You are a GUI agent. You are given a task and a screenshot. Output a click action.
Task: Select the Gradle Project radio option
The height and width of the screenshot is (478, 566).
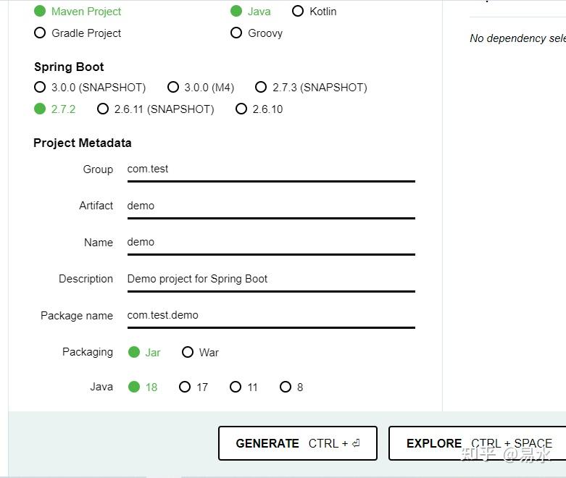(40, 33)
